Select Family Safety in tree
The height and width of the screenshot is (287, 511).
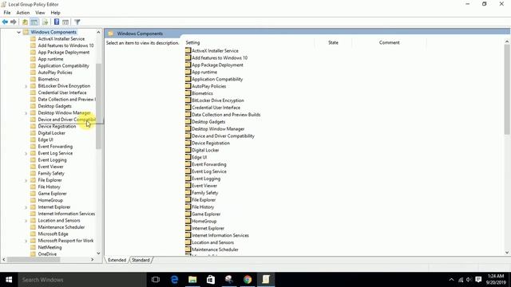pos(51,174)
